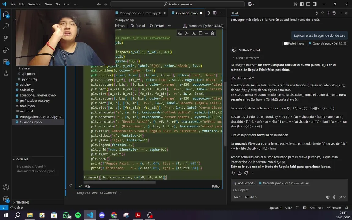
Task: Start voice chat microphone icon
Action: point(334,197)
